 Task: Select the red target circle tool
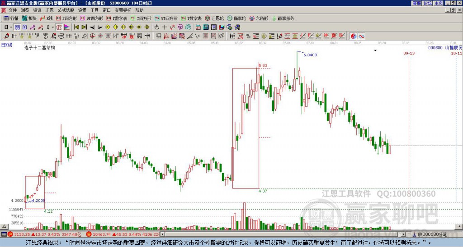[x=92, y=36]
